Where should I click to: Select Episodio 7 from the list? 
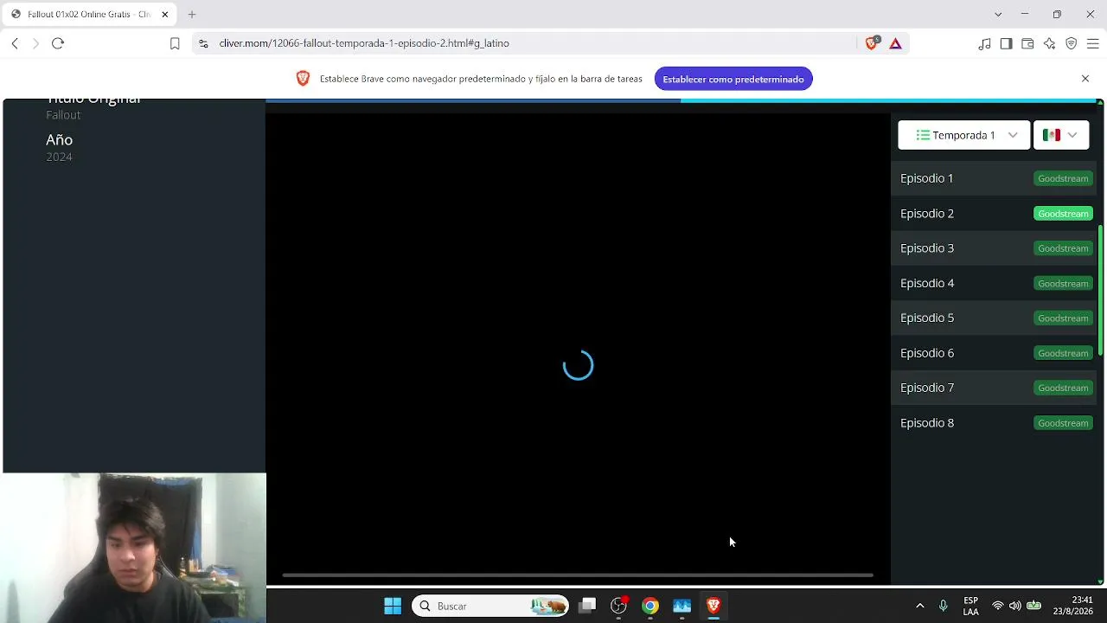(927, 388)
